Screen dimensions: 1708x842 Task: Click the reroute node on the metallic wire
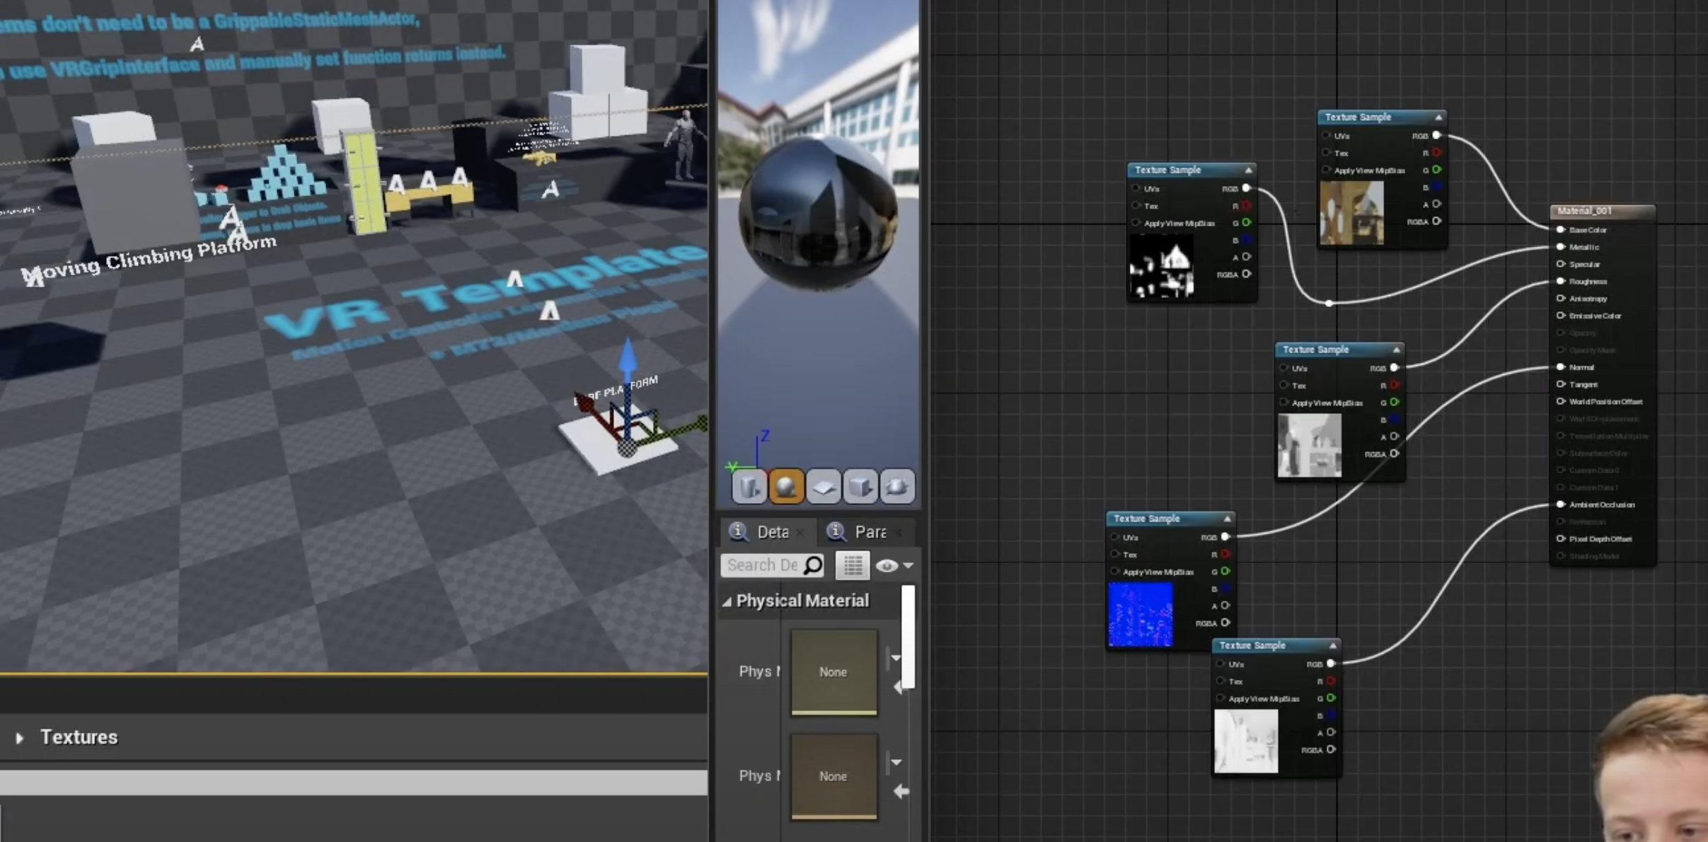click(1329, 303)
